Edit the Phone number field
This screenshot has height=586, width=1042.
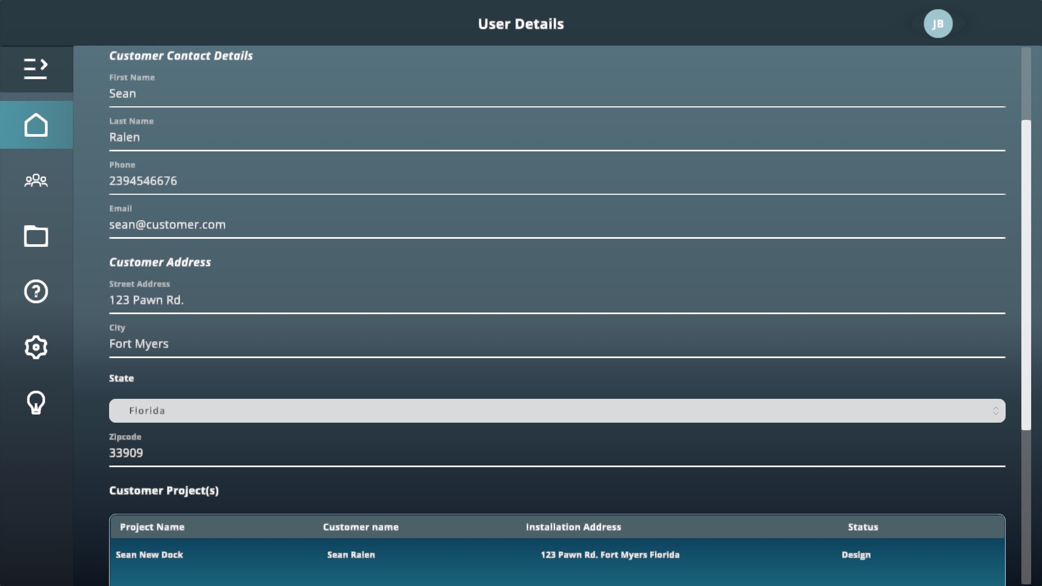(x=557, y=181)
